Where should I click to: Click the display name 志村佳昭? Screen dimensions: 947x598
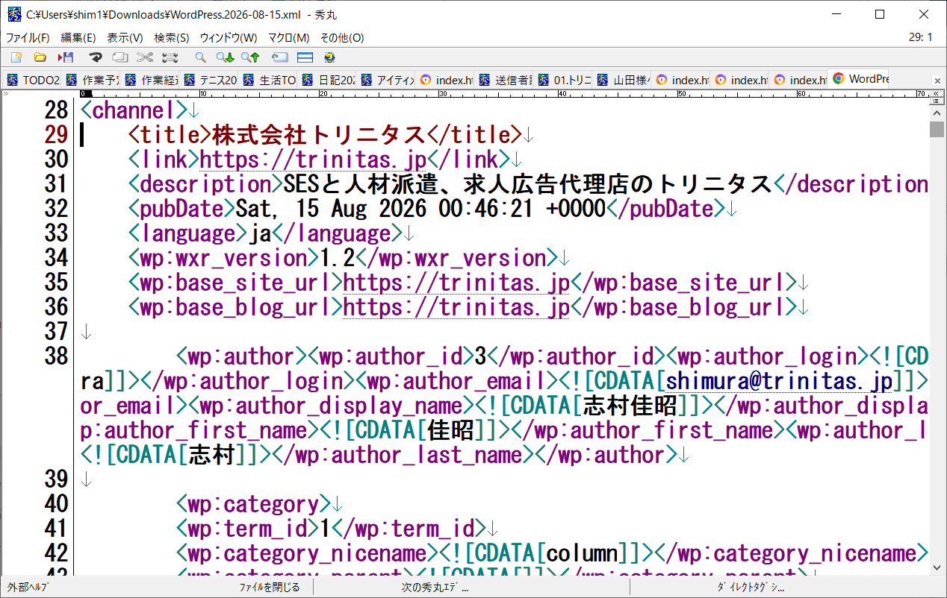pos(630,405)
